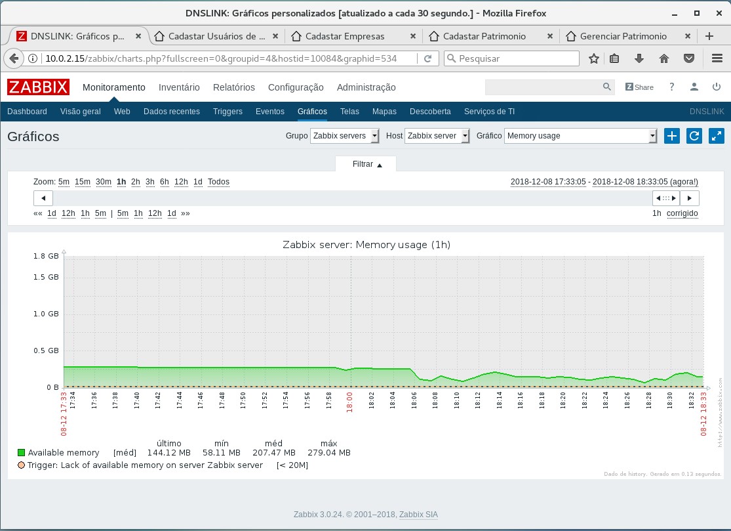Set zoom to 5m
731x531 pixels.
tap(64, 182)
